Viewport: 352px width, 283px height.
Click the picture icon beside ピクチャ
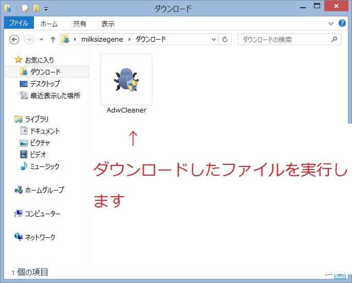[x=23, y=143]
